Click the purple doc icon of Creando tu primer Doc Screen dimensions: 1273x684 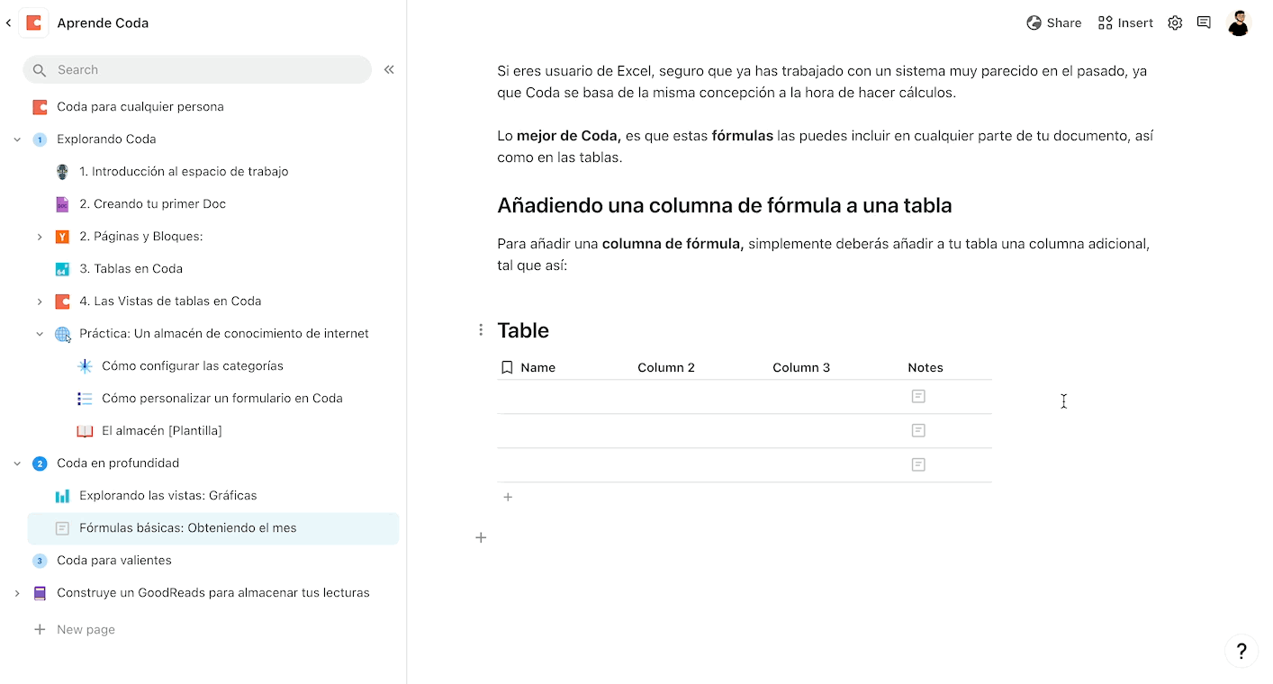pos(62,204)
